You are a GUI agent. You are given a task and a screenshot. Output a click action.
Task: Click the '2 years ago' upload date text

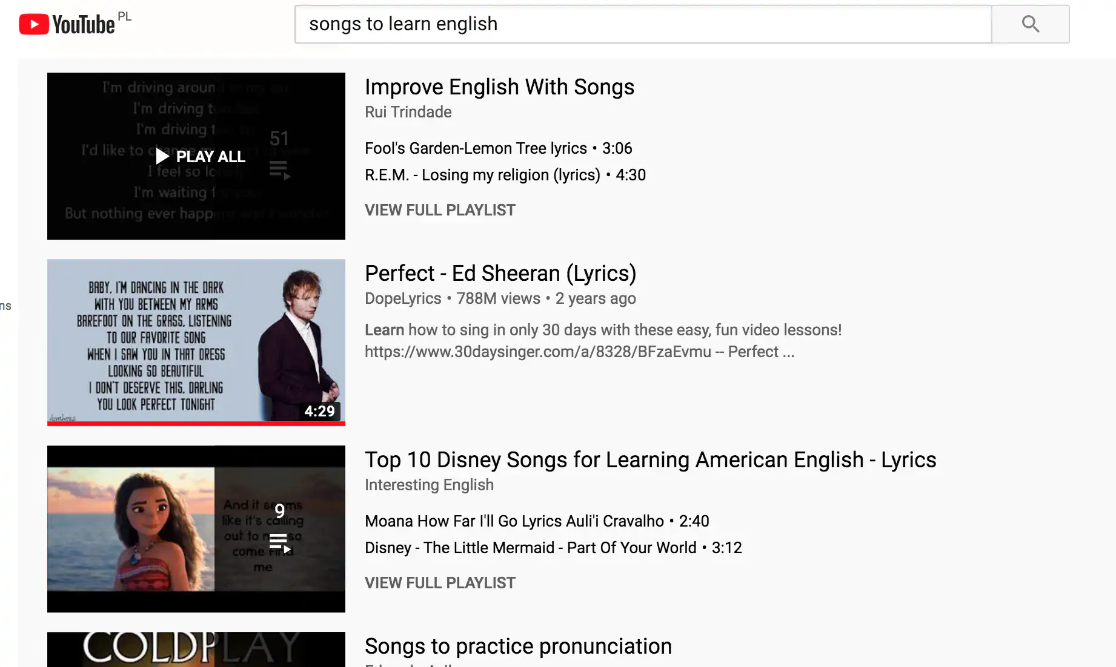(x=596, y=298)
